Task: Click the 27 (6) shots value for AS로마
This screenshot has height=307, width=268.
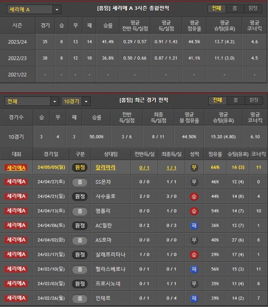Action: pyautogui.click(x=238, y=240)
